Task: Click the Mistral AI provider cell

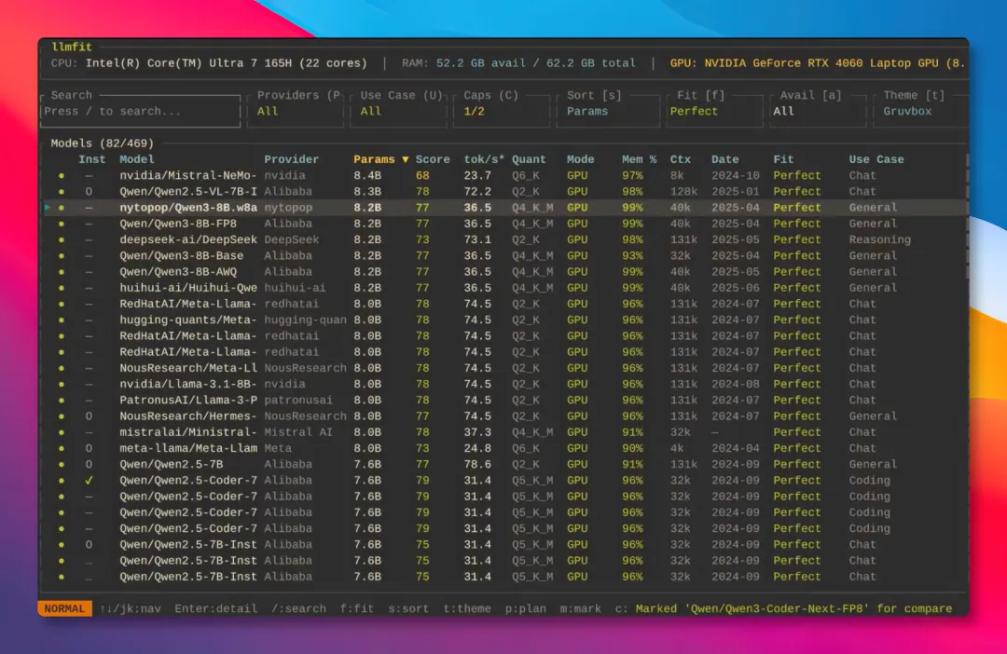Action: coord(298,432)
